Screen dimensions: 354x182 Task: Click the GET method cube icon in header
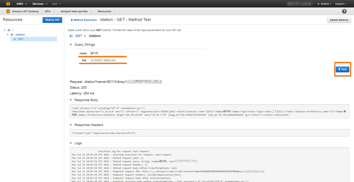coord(71,36)
